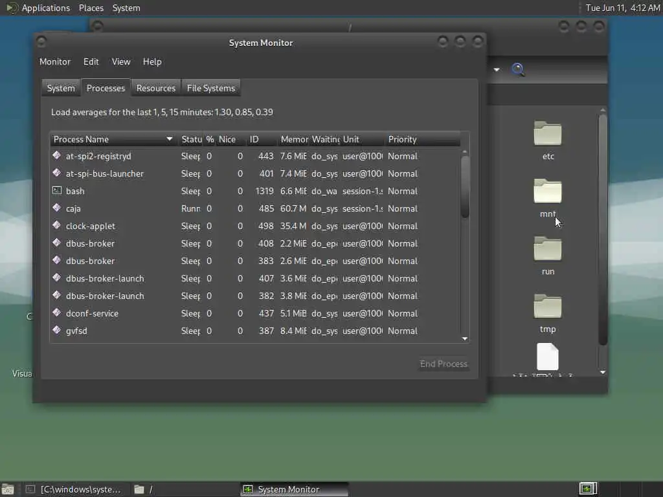
Task: Open the run folder in file manager
Action: point(548,255)
